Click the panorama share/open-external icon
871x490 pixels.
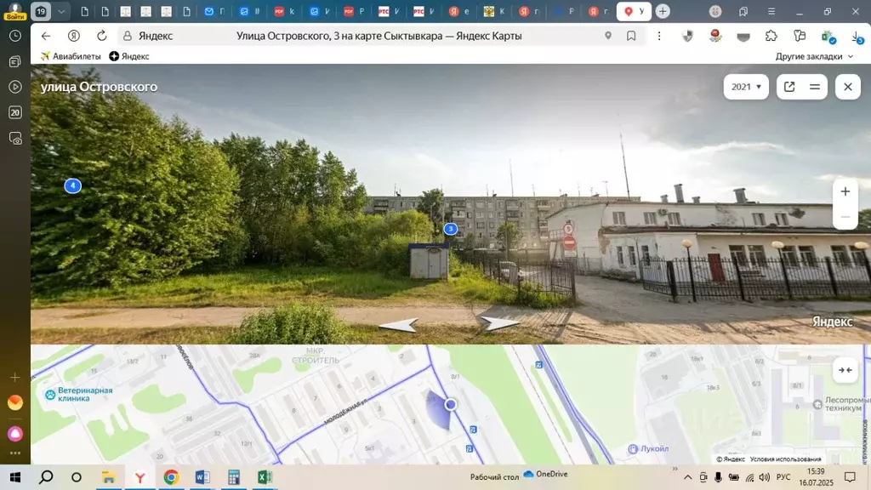pyautogui.click(x=789, y=87)
